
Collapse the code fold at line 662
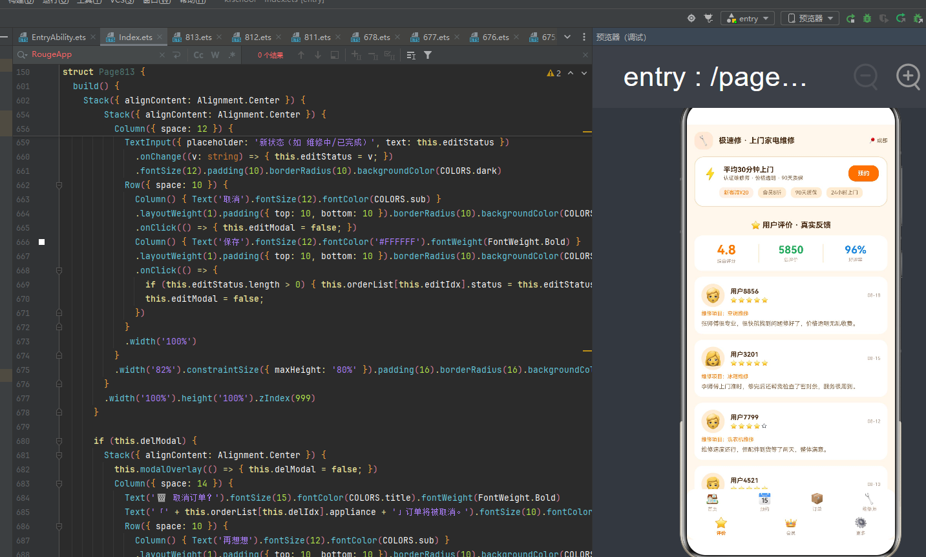(59, 185)
